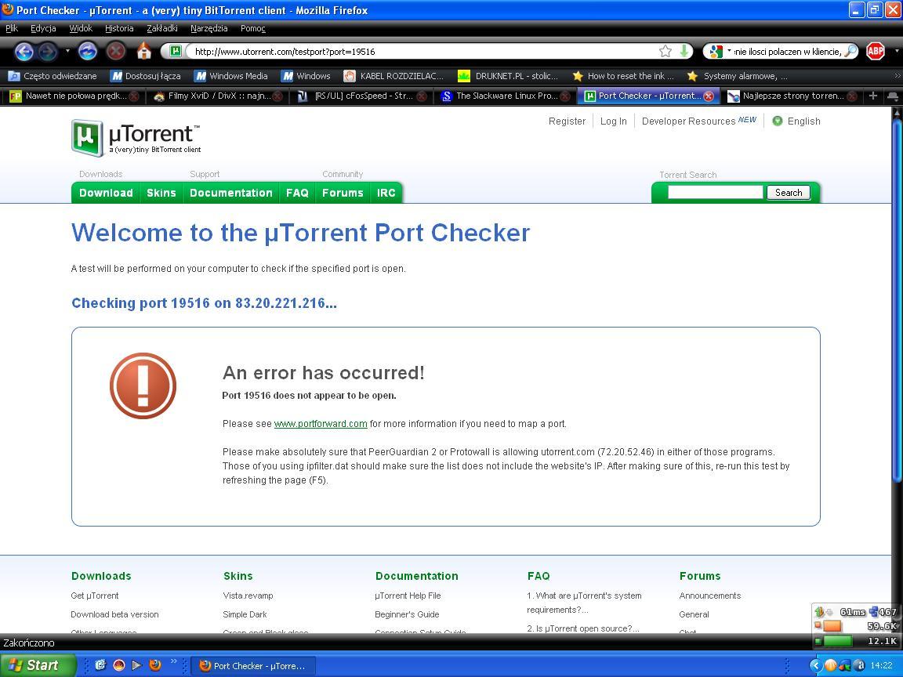This screenshot has width=903, height=677.
Task: Click the 'Port Checker - µTorre...' taskbar button
Action: point(252,665)
